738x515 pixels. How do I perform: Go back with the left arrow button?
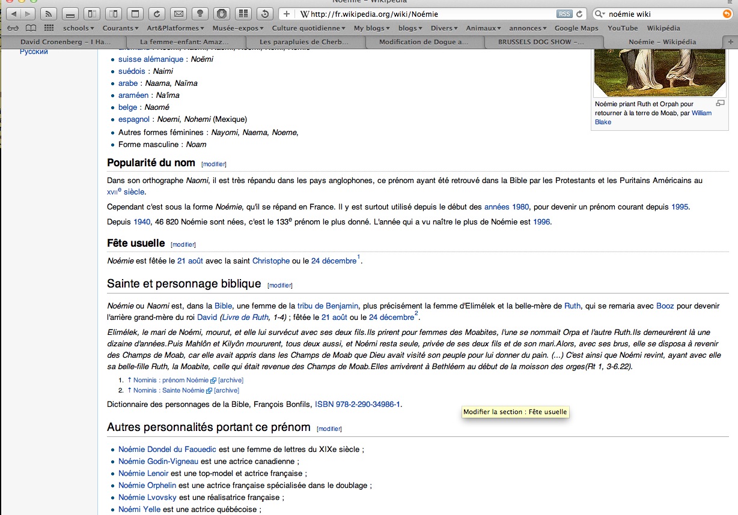(14, 13)
